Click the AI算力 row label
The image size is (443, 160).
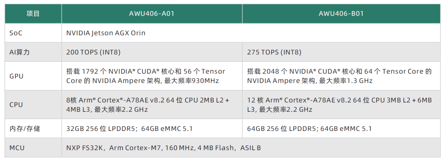33,52
